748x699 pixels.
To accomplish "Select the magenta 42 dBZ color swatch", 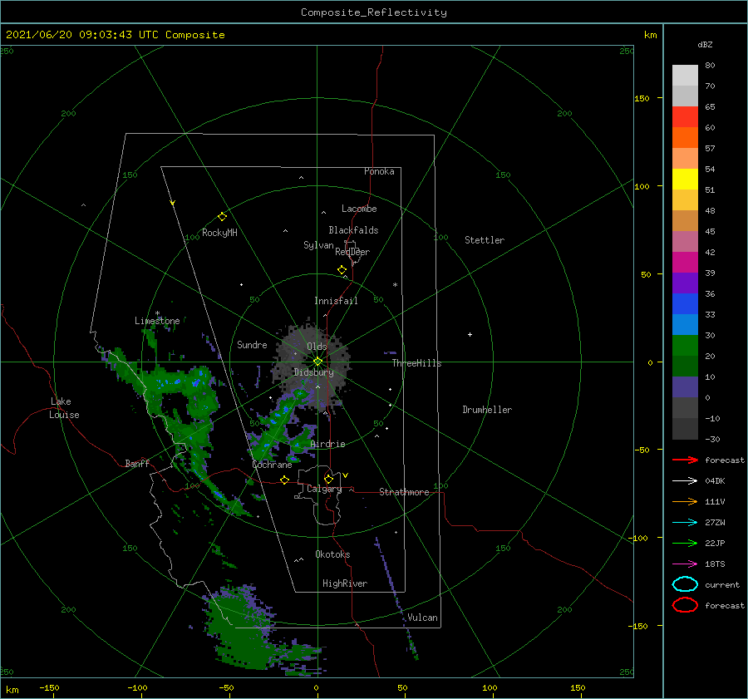I will [685, 263].
